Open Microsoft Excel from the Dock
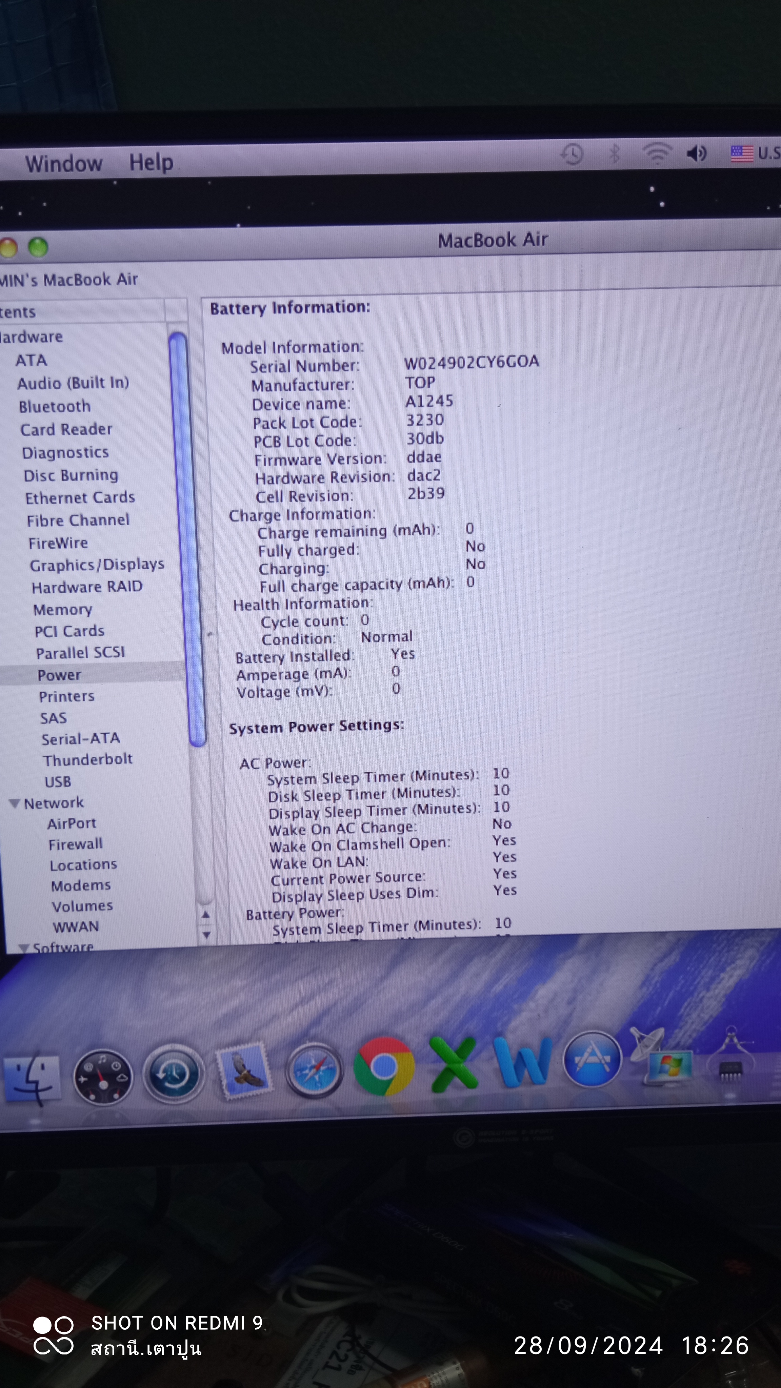 click(454, 1064)
